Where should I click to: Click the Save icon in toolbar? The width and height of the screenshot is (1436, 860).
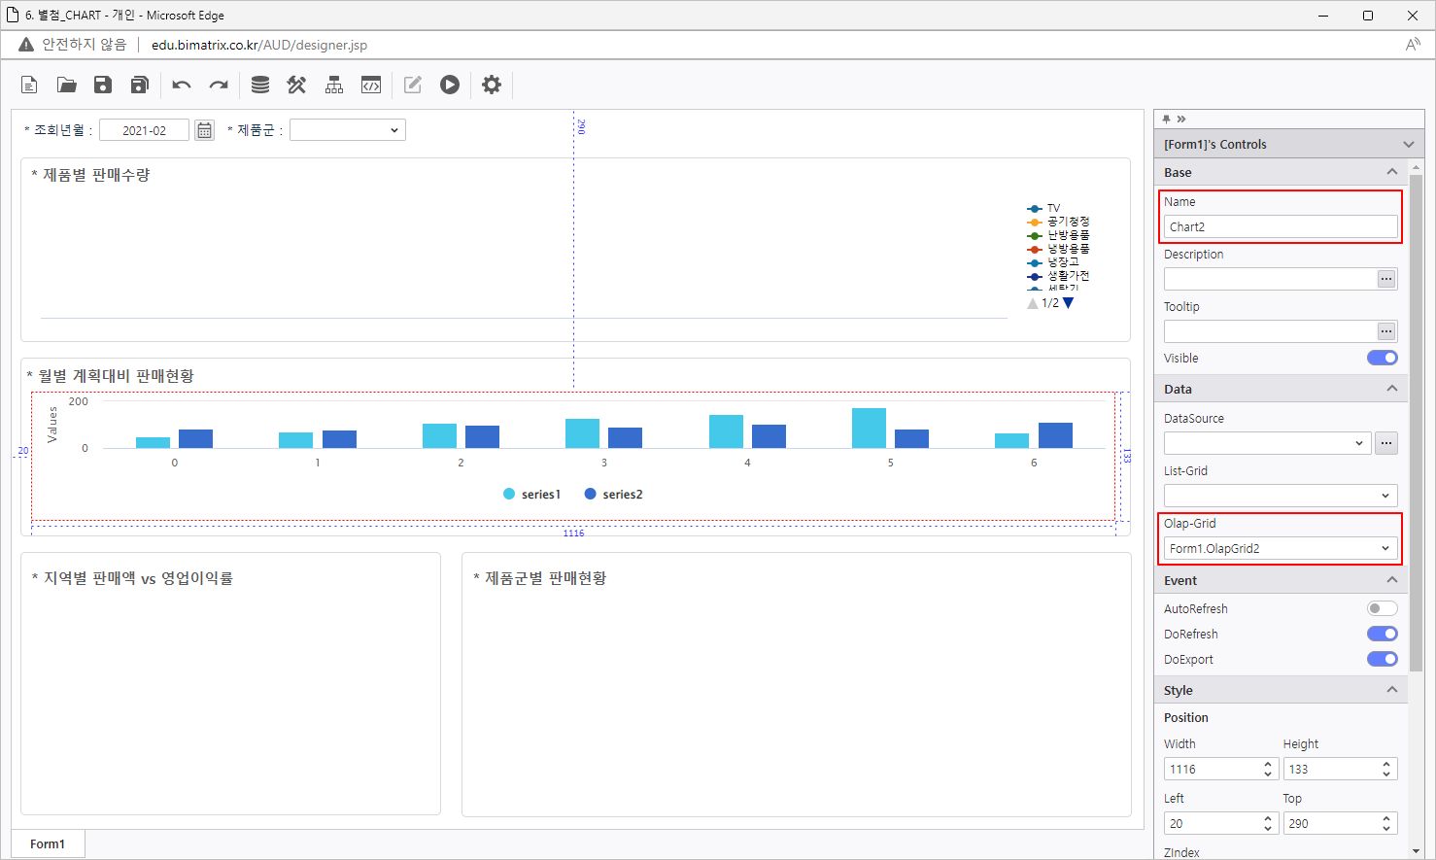click(103, 86)
